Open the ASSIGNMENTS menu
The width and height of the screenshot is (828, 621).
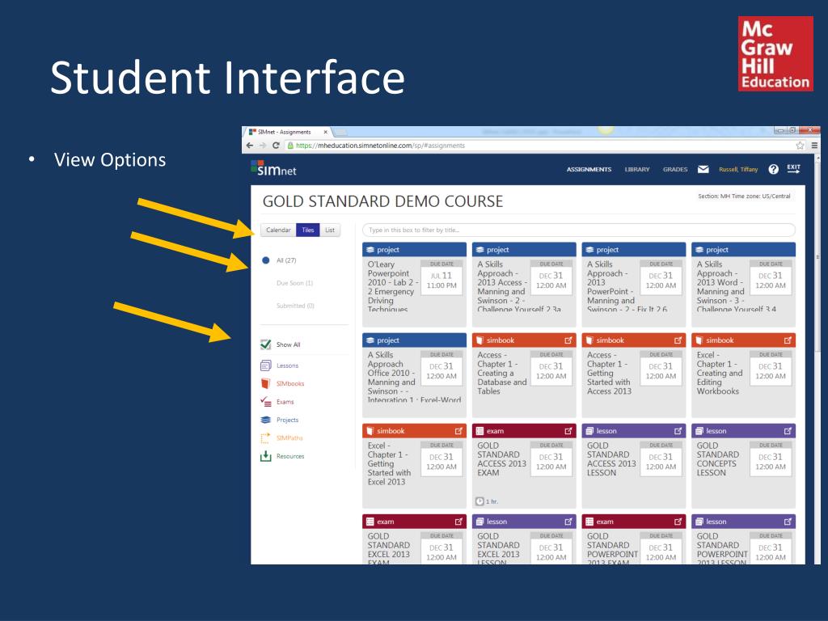pos(589,170)
